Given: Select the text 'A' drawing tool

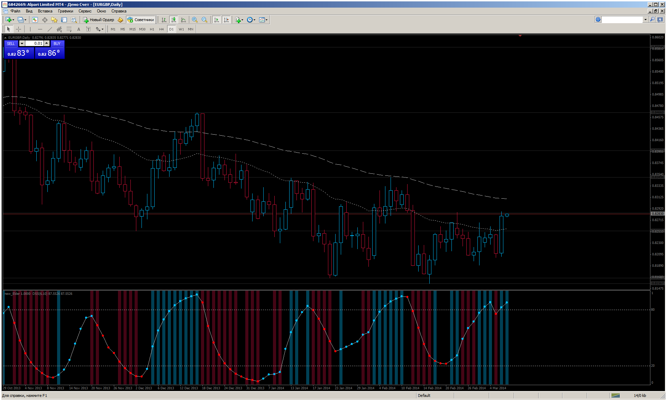Looking at the screenshot, I should [79, 29].
